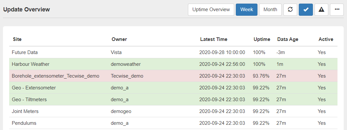Select the Geo - Tiltmeters site
The height and width of the screenshot is (130, 347).
pos(29,100)
